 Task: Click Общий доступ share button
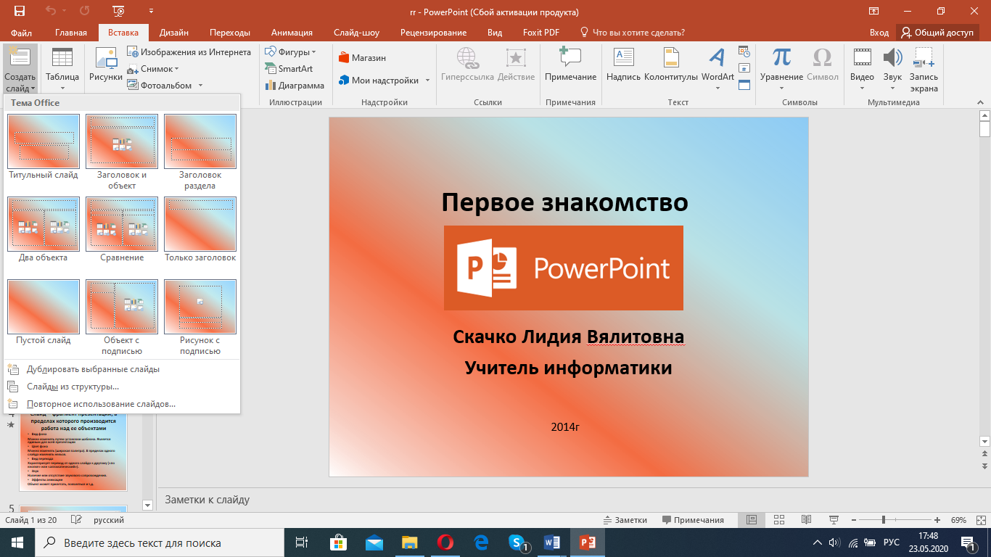tap(937, 33)
